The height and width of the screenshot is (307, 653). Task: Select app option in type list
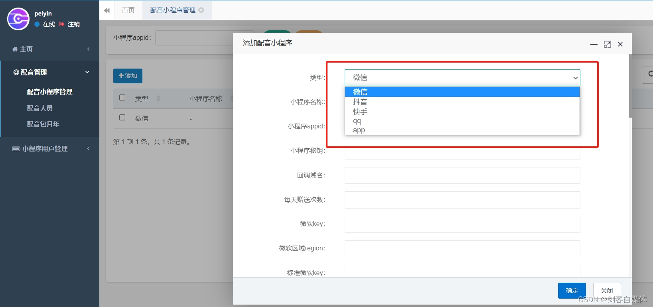pyautogui.click(x=462, y=130)
